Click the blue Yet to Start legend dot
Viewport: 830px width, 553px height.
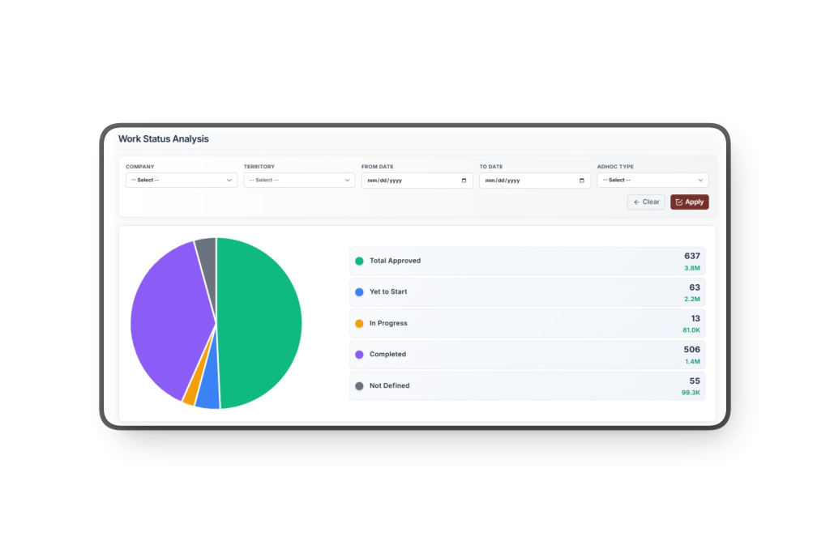pos(359,291)
